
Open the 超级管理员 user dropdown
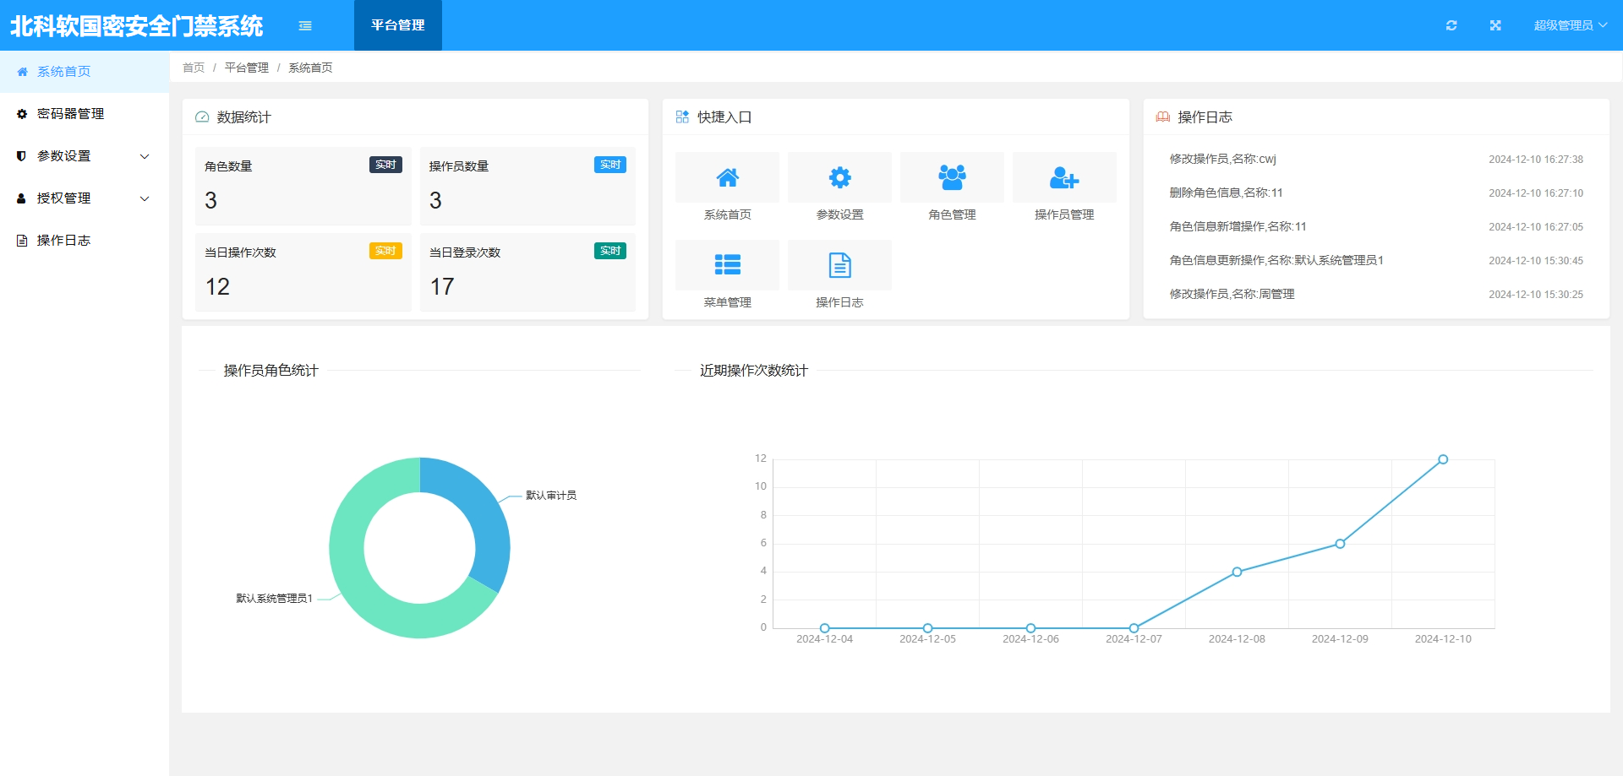1570,25
